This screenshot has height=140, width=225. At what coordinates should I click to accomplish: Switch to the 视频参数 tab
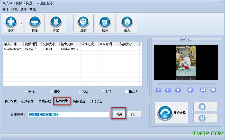[x=27, y=101]
